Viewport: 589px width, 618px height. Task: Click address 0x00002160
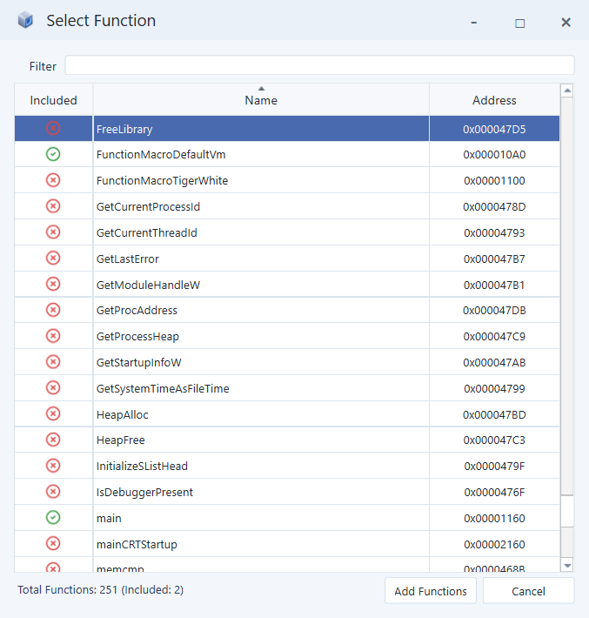[x=494, y=544]
